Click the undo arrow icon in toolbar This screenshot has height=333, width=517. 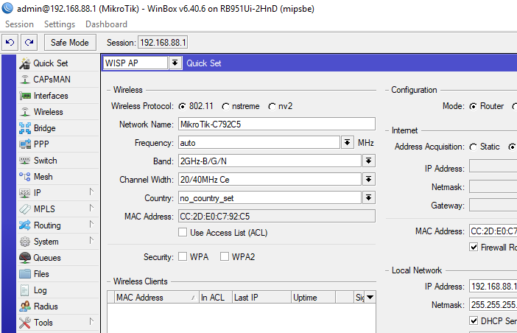(10, 43)
